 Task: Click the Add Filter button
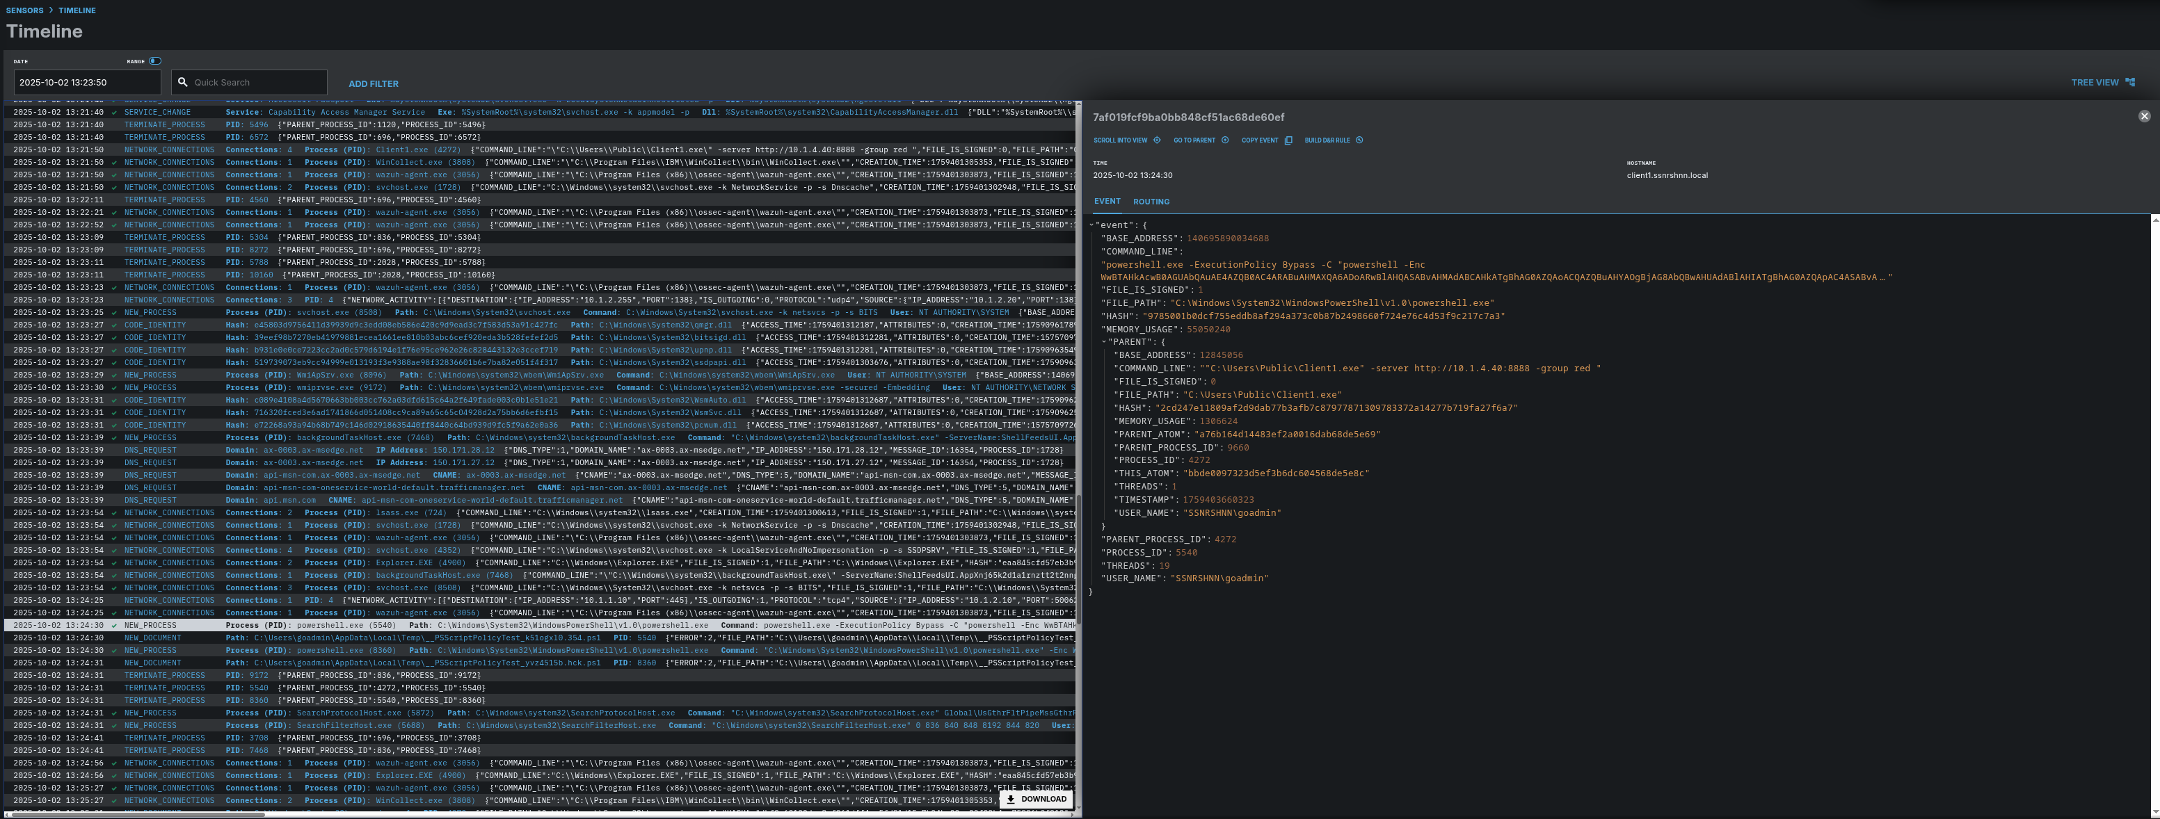click(x=373, y=84)
